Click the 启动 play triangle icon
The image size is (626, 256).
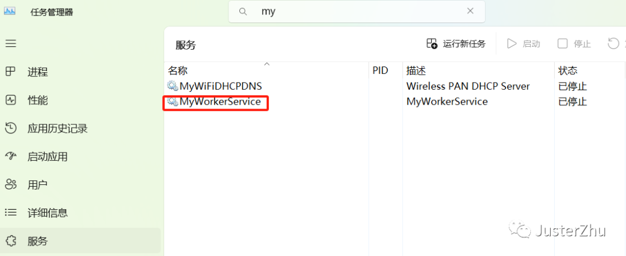(x=511, y=44)
